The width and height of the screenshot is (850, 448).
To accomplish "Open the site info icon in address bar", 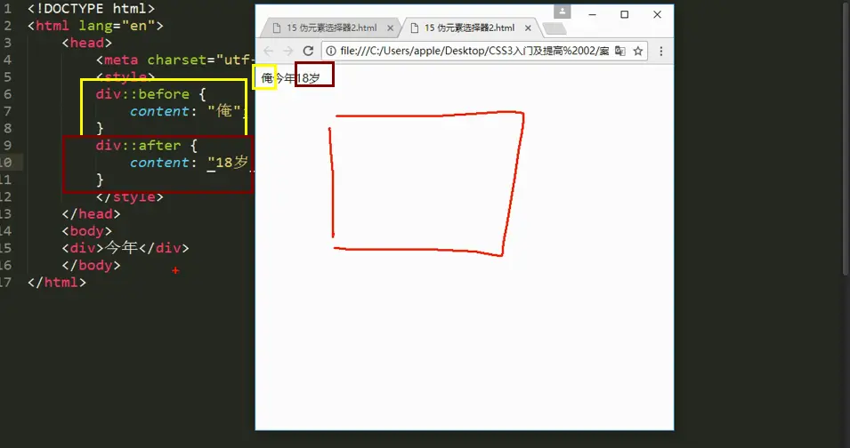I will pyautogui.click(x=331, y=51).
